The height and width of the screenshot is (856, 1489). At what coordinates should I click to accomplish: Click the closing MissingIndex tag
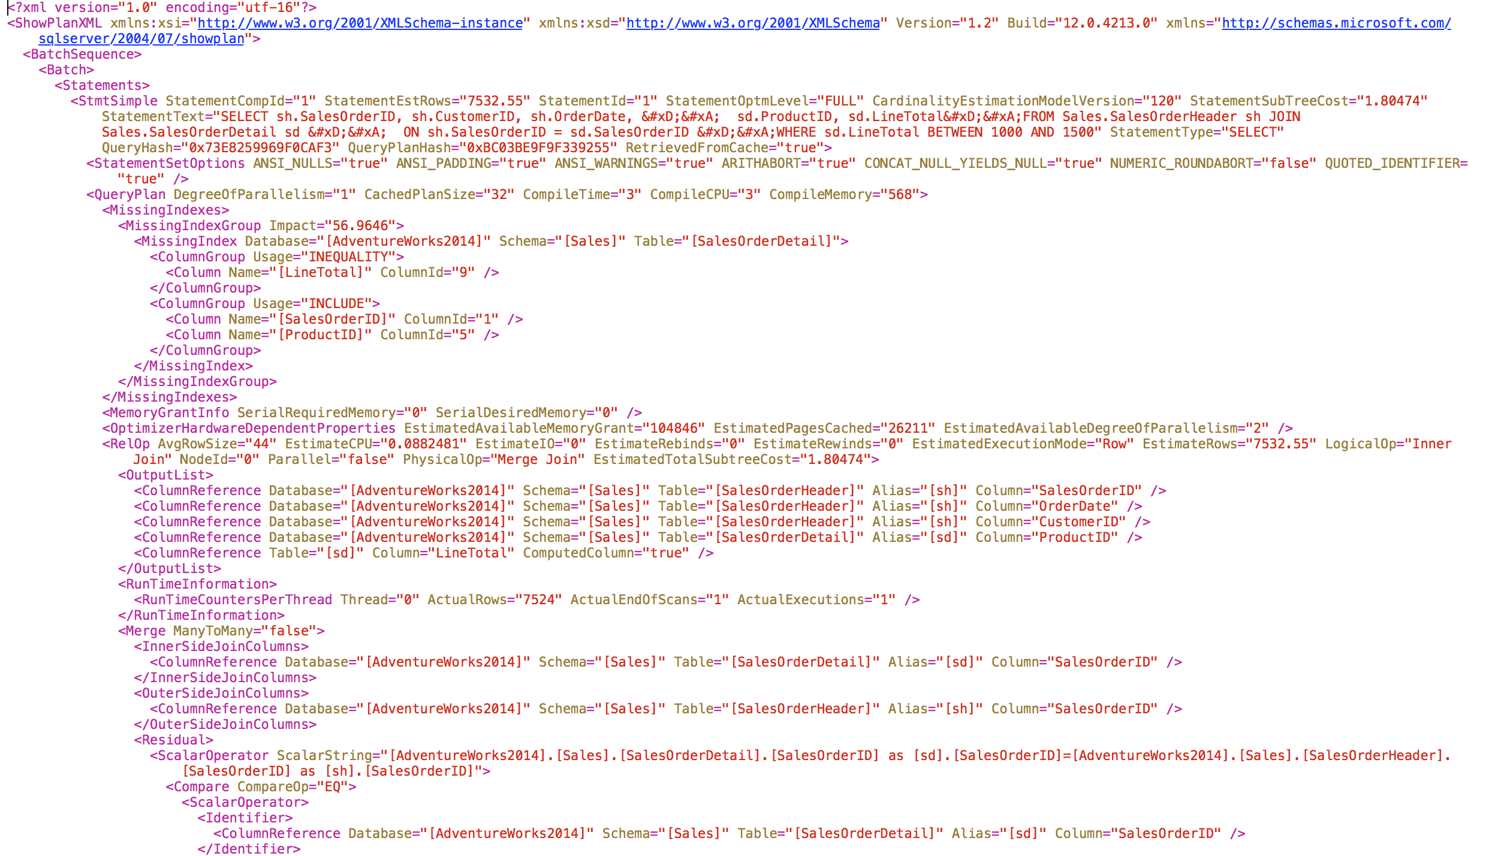point(193,366)
